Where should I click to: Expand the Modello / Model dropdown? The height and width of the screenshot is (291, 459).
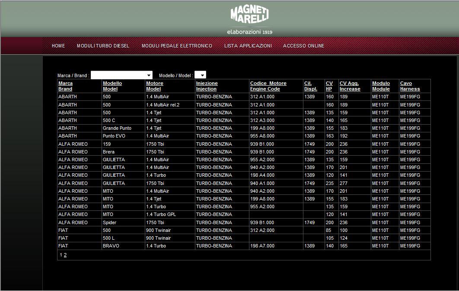pos(200,75)
